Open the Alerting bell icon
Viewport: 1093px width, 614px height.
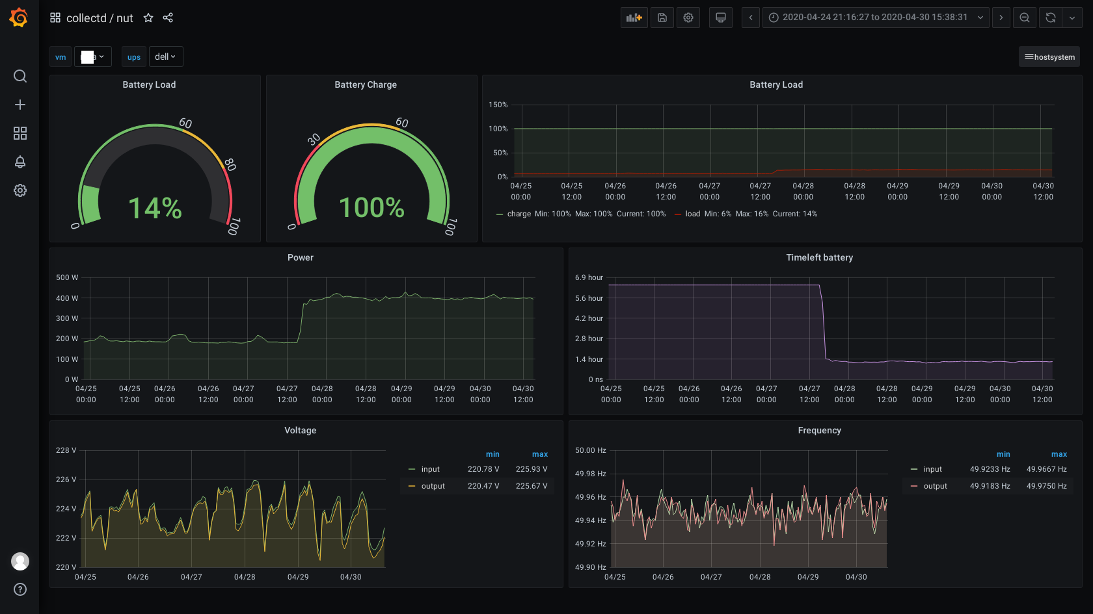coord(20,162)
